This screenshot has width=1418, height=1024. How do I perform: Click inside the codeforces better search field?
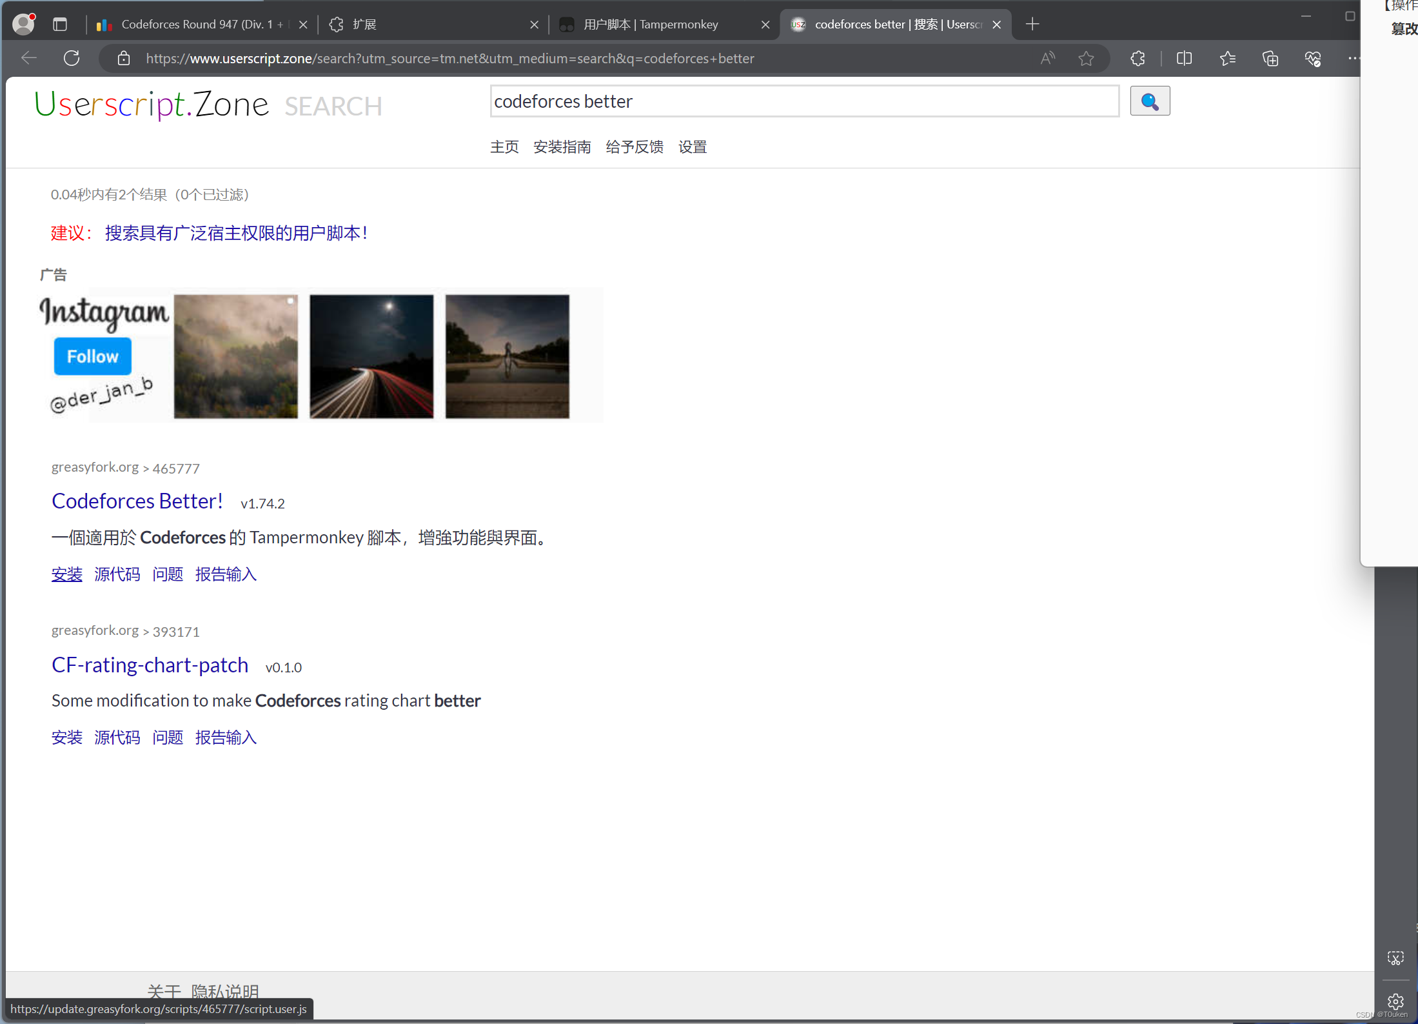click(x=803, y=101)
